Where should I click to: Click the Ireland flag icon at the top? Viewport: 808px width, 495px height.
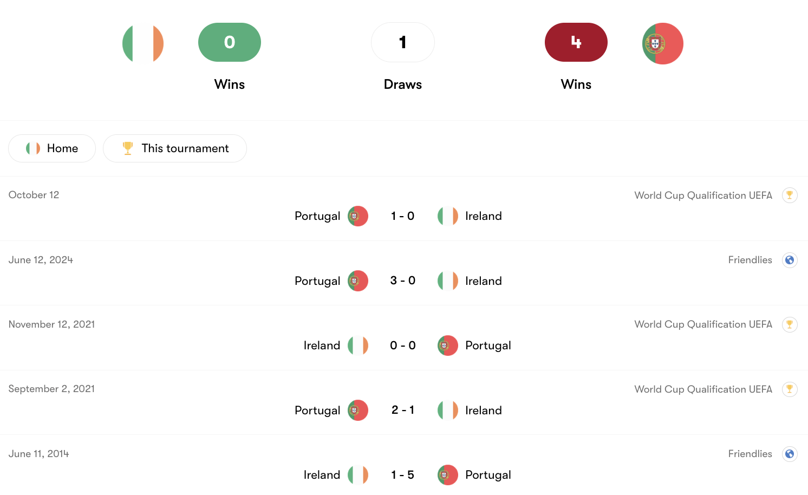pos(143,43)
